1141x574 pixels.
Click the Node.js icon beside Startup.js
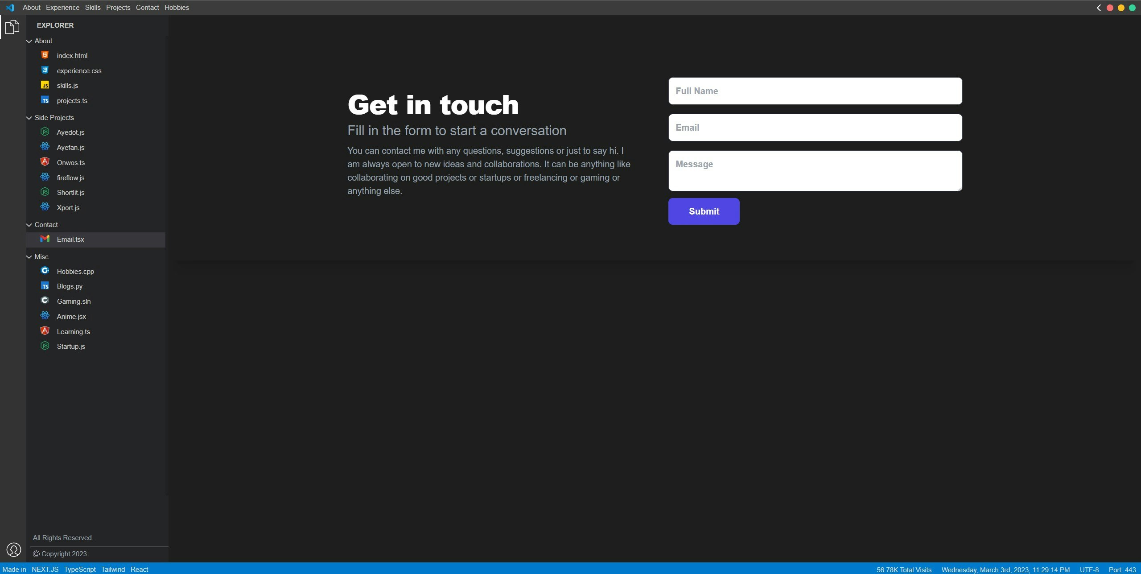pyautogui.click(x=45, y=346)
